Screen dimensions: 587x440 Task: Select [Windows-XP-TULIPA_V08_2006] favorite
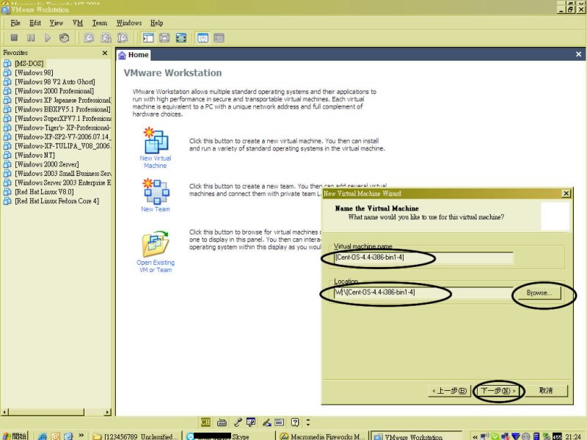62,146
